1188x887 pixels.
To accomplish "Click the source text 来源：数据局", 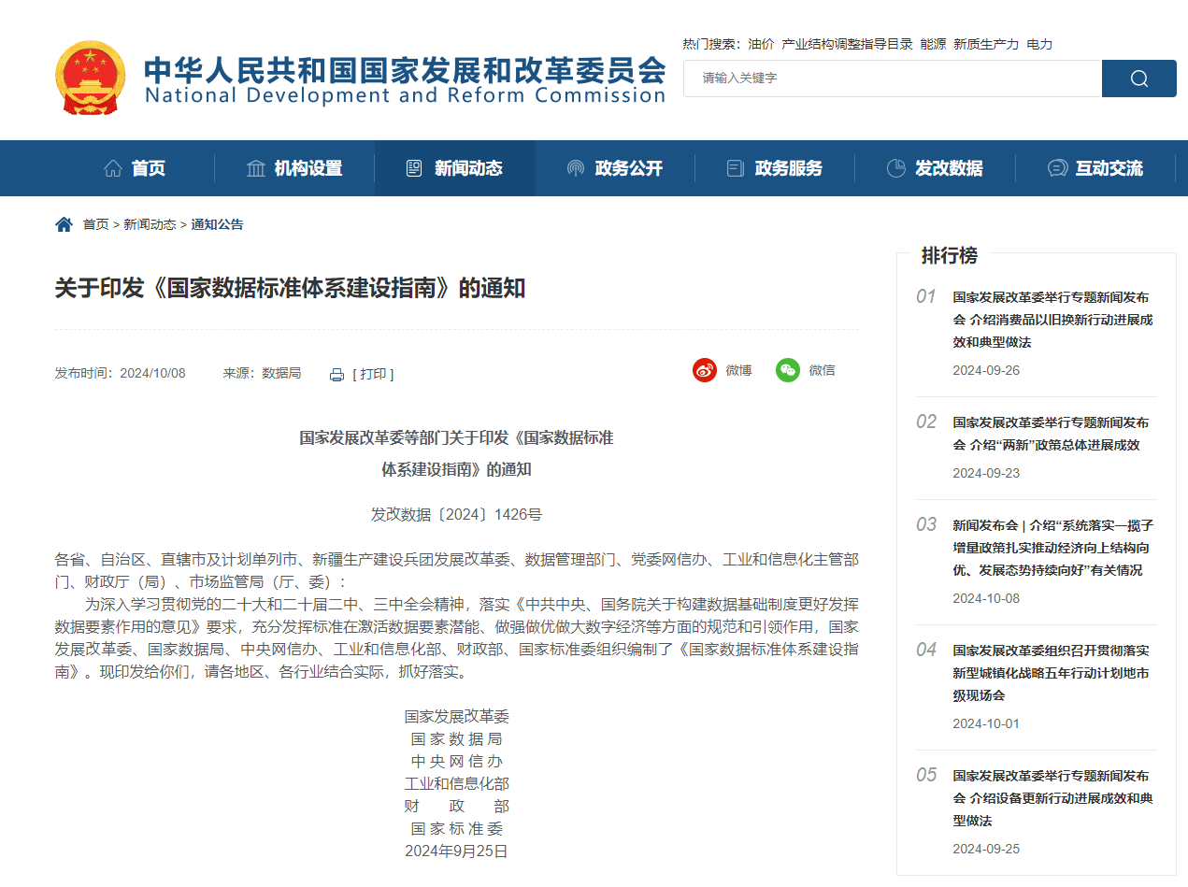I will pyautogui.click(x=262, y=373).
